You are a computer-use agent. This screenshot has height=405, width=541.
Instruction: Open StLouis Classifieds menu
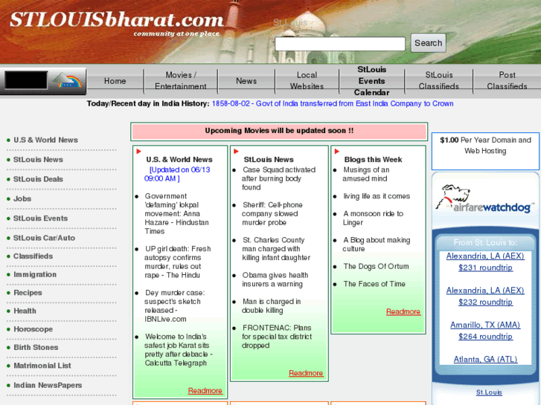(438, 81)
